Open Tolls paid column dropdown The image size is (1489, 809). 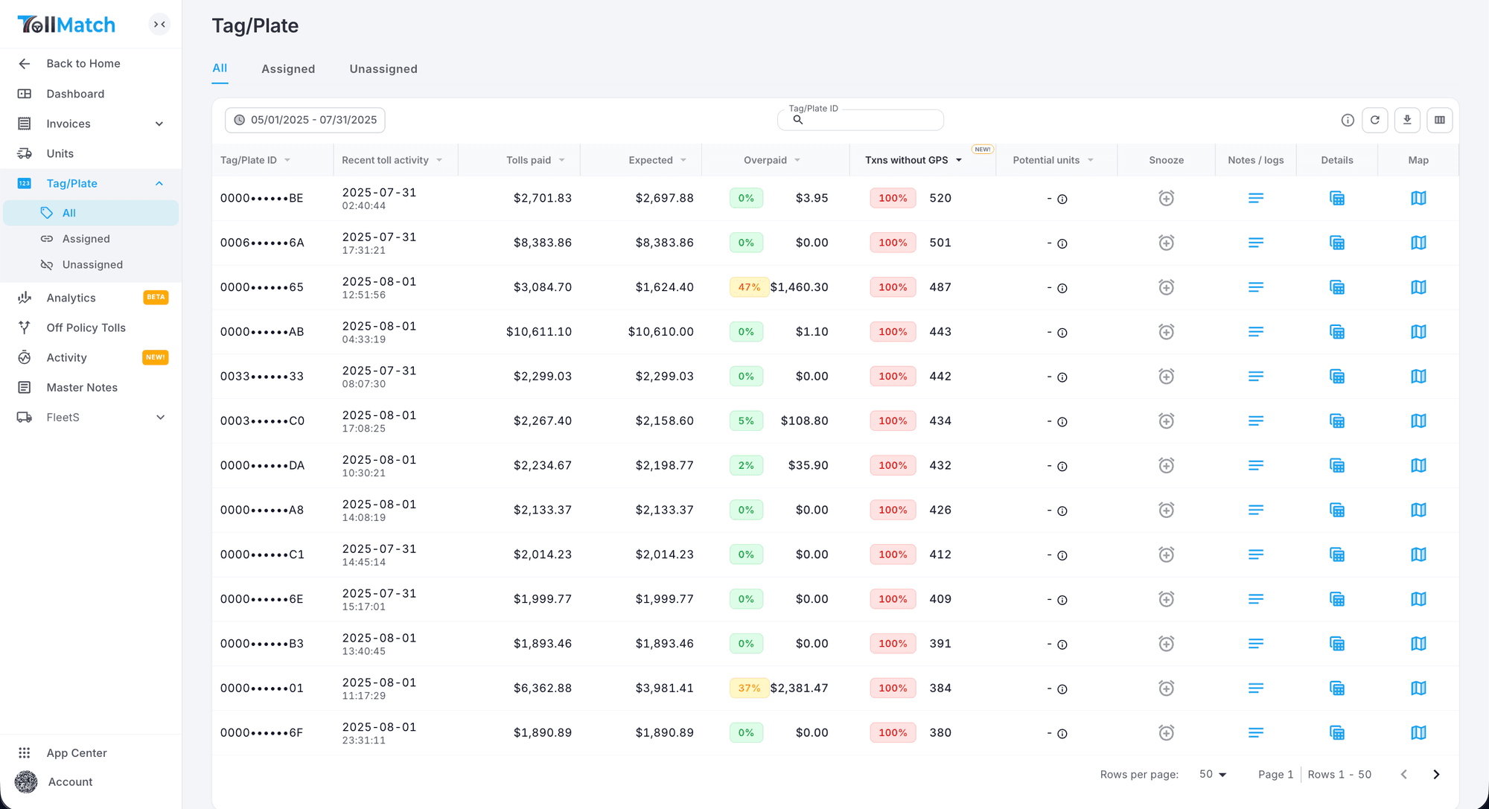[561, 161]
